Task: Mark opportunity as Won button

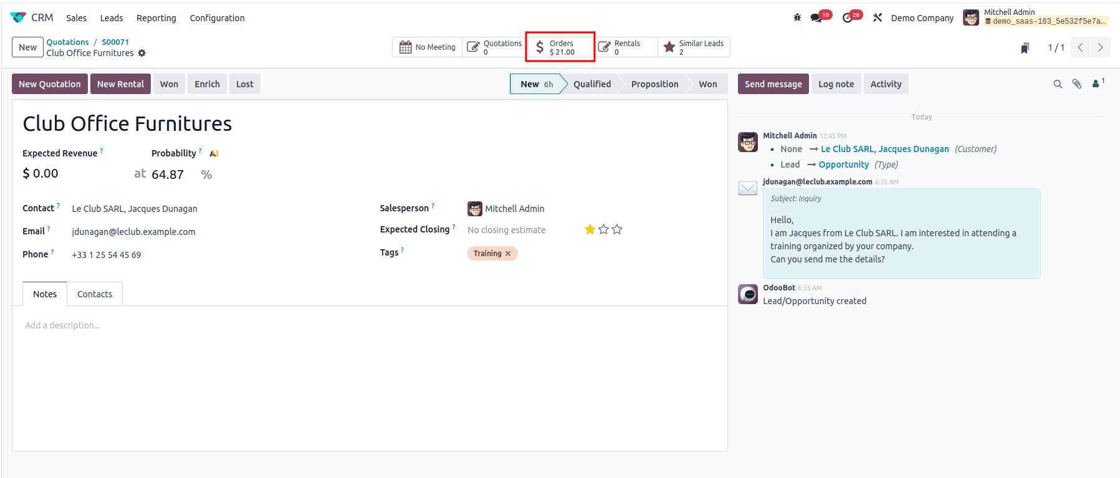Action: pyautogui.click(x=169, y=84)
